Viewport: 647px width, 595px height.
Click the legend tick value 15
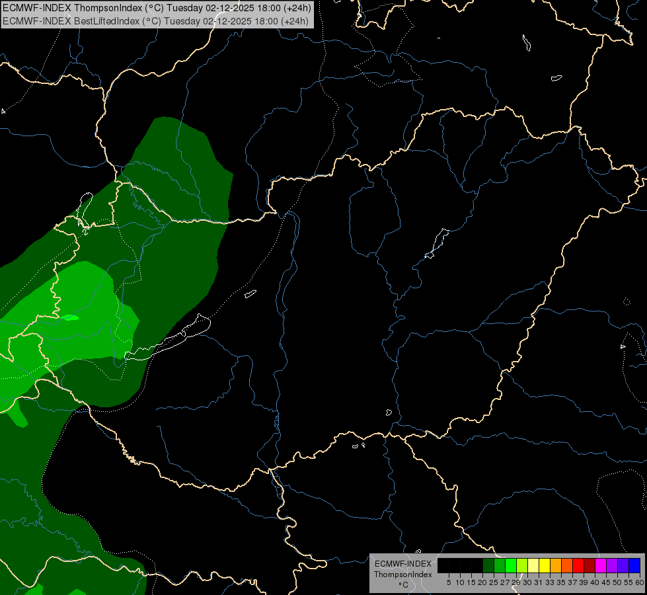(x=471, y=582)
